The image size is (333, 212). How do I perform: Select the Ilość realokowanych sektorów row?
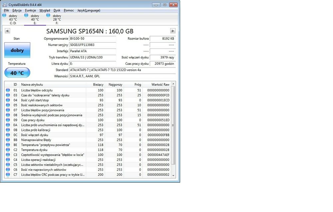(88, 105)
